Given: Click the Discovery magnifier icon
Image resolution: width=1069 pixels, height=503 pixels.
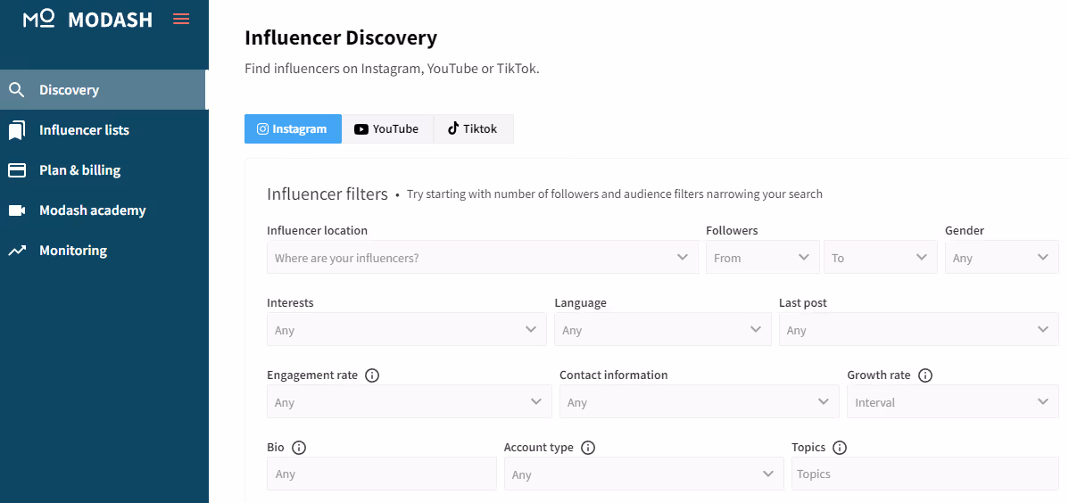Looking at the screenshot, I should pos(16,90).
